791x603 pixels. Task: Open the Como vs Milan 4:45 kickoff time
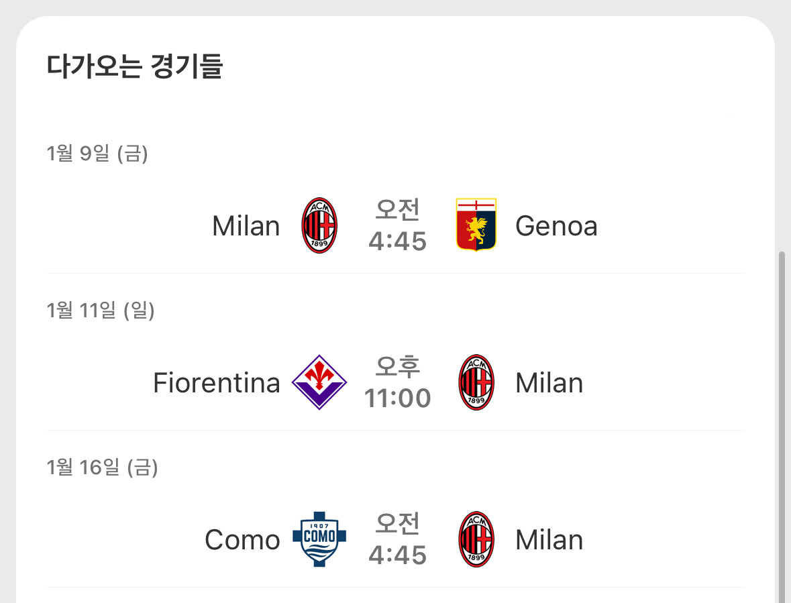click(x=397, y=540)
